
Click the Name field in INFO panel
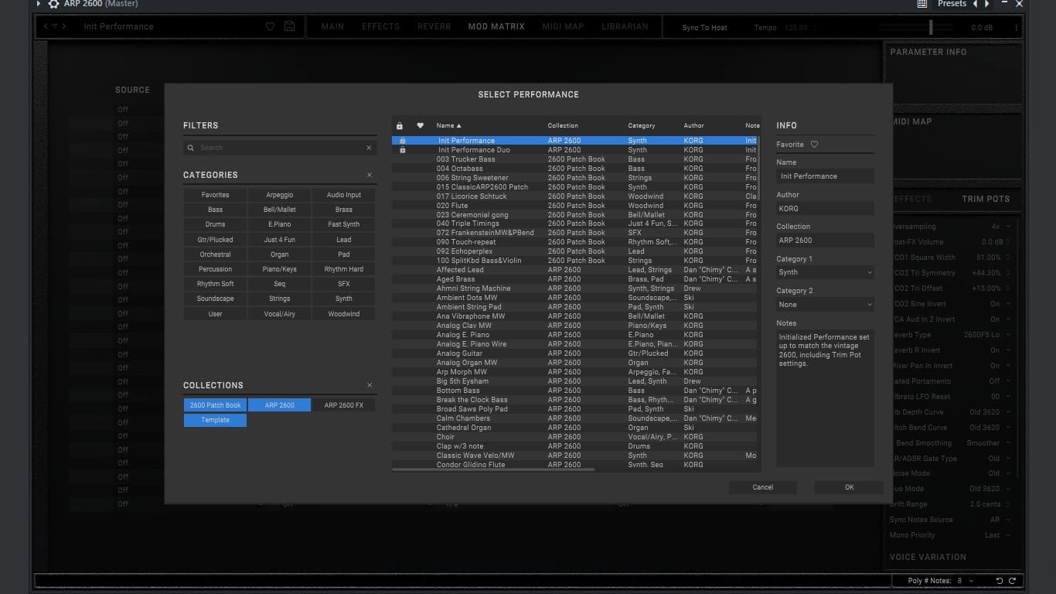[x=825, y=176]
